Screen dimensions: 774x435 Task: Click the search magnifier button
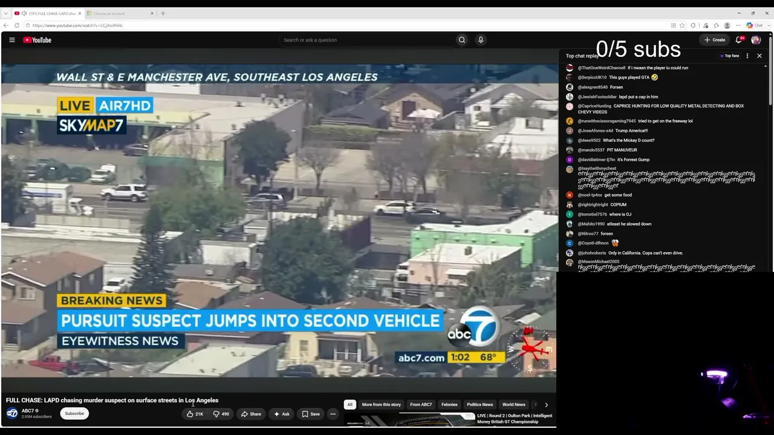[462, 40]
